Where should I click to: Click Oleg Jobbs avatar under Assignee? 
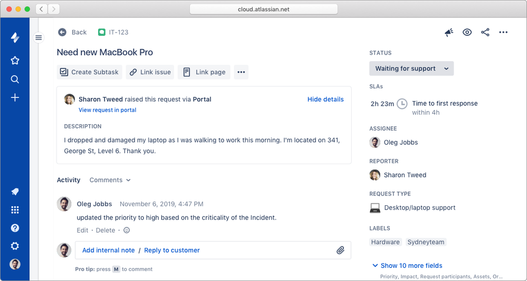pyautogui.click(x=375, y=142)
